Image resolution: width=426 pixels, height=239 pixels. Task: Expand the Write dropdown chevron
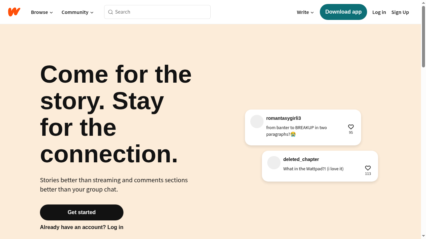(x=312, y=12)
